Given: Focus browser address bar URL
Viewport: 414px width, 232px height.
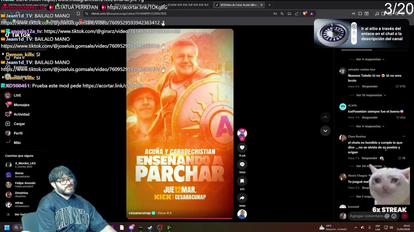Looking at the screenshot, I should tap(129, 14).
